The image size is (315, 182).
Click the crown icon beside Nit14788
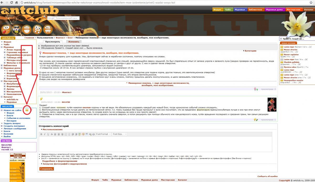(x=27, y=110)
